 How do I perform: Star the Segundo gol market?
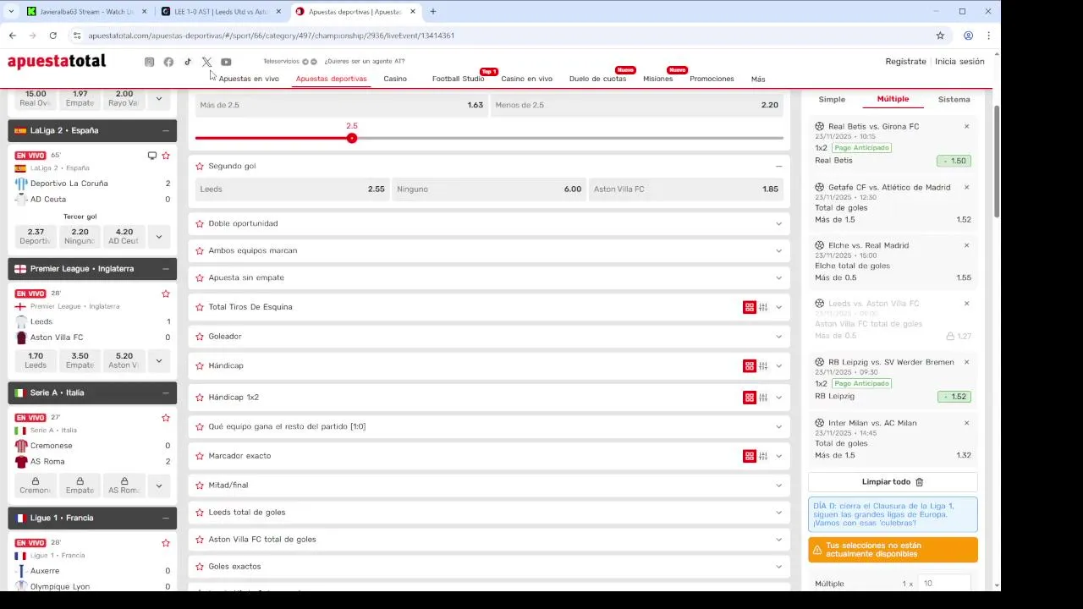(200, 166)
